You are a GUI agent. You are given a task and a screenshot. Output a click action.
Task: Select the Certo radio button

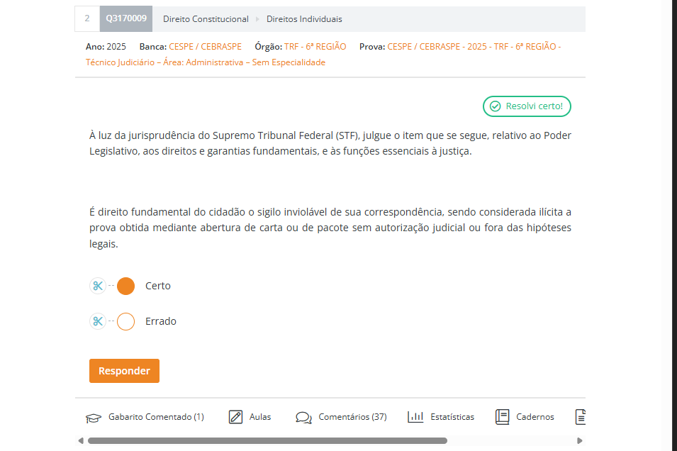[125, 286]
